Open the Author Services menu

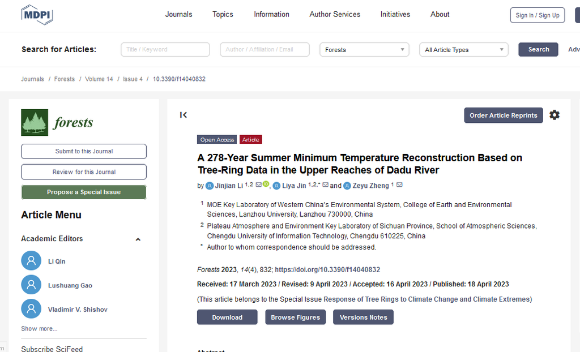tap(335, 14)
